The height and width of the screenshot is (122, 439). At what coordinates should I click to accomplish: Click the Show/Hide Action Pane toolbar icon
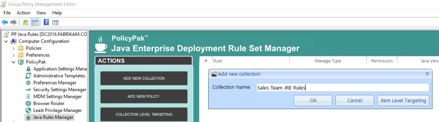pos(55,22)
